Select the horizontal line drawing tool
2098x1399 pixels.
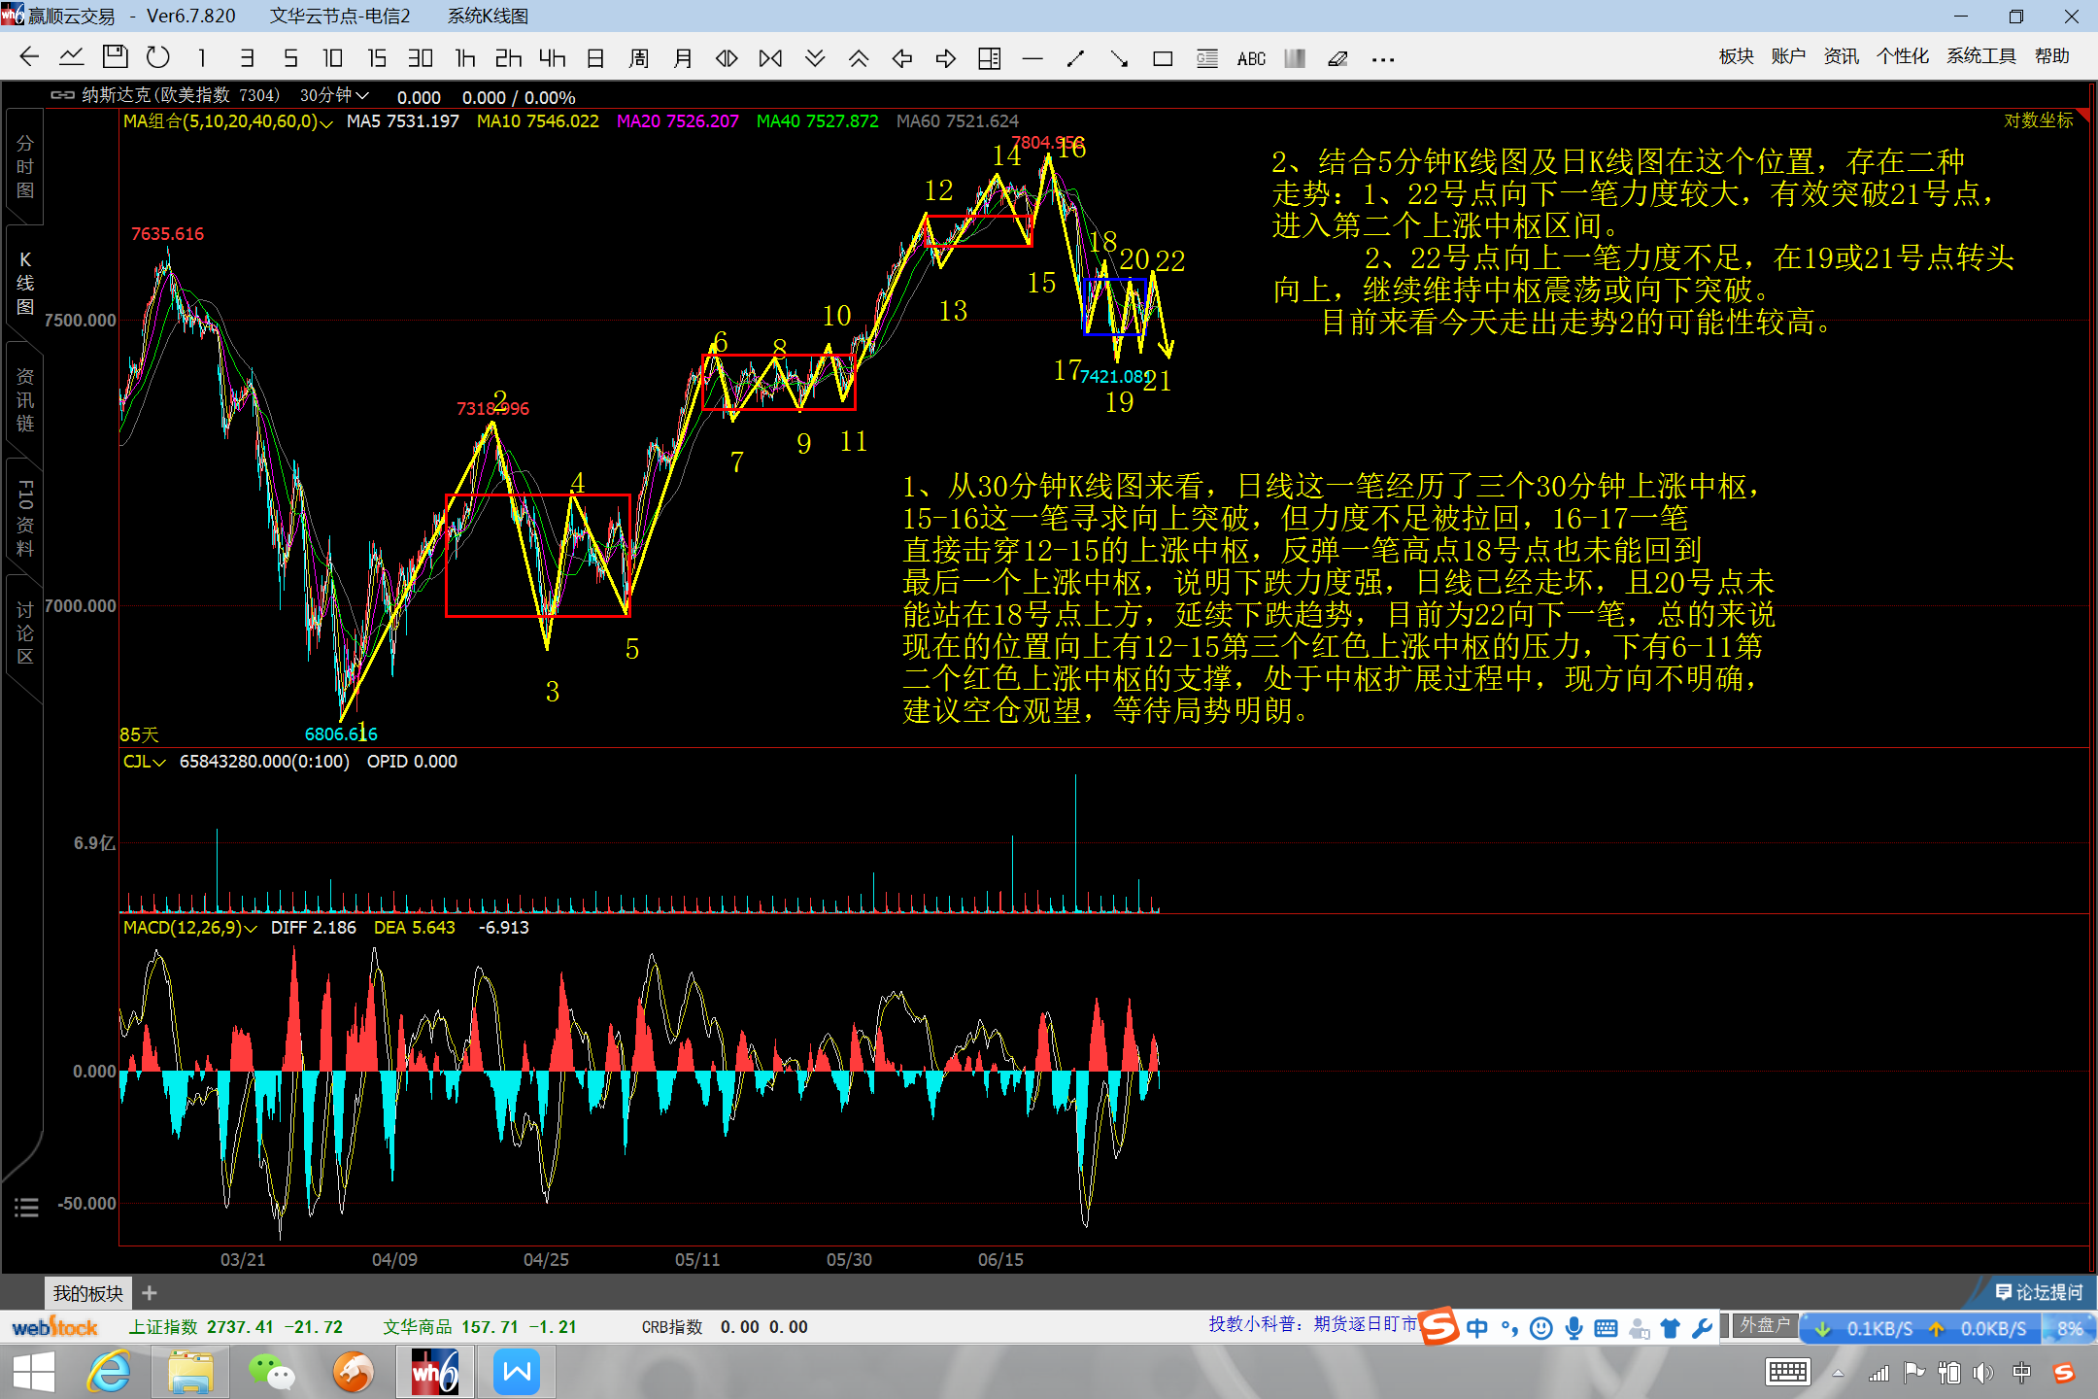coord(1032,59)
